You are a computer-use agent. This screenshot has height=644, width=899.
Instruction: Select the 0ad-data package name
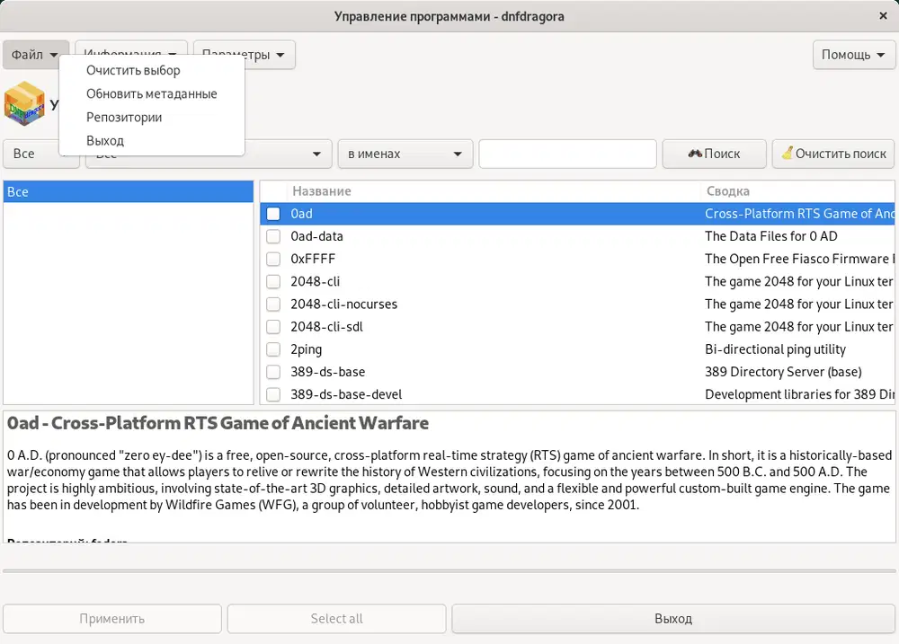point(316,236)
